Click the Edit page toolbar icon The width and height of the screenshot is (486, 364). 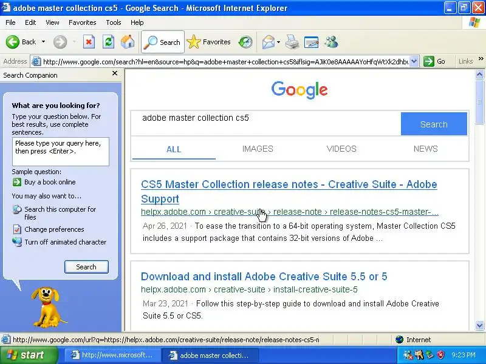coord(312,42)
